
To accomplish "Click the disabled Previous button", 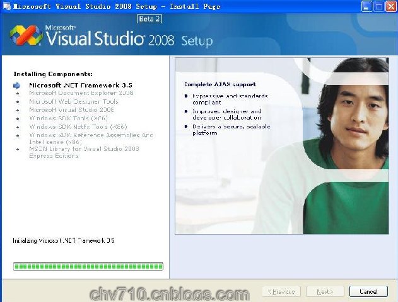I will pyautogui.click(x=281, y=292).
